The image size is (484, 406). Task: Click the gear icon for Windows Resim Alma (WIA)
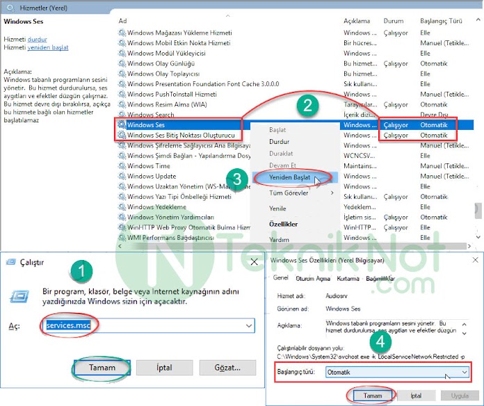point(122,104)
